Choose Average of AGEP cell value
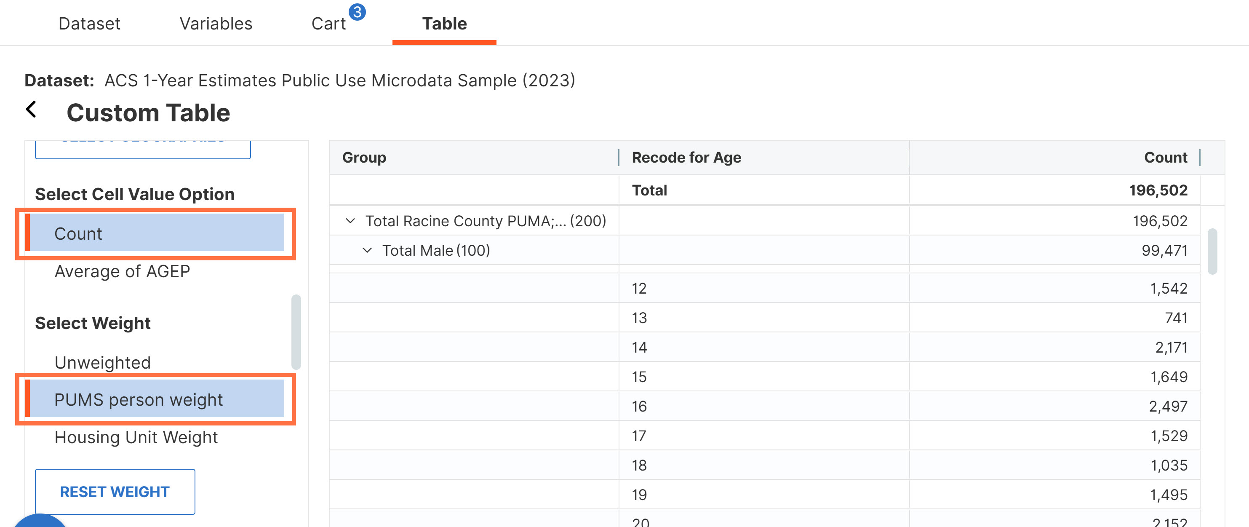Viewport: 1249px width, 527px height. pyautogui.click(x=122, y=271)
